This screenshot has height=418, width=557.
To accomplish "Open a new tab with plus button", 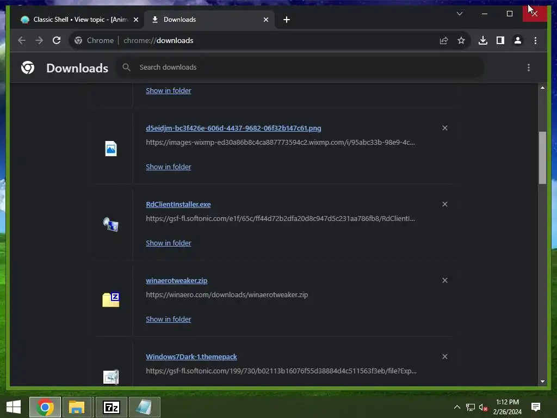I will tap(287, 20).
